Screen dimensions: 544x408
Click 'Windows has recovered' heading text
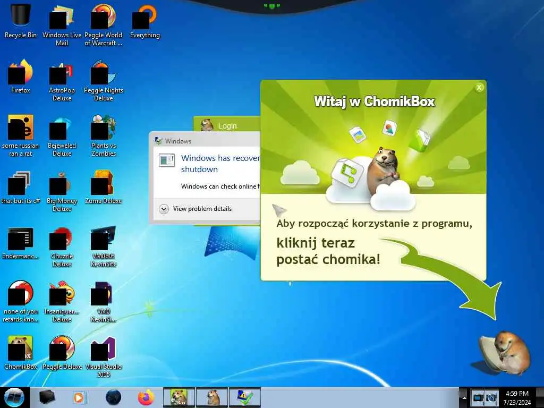pos(220,164)
